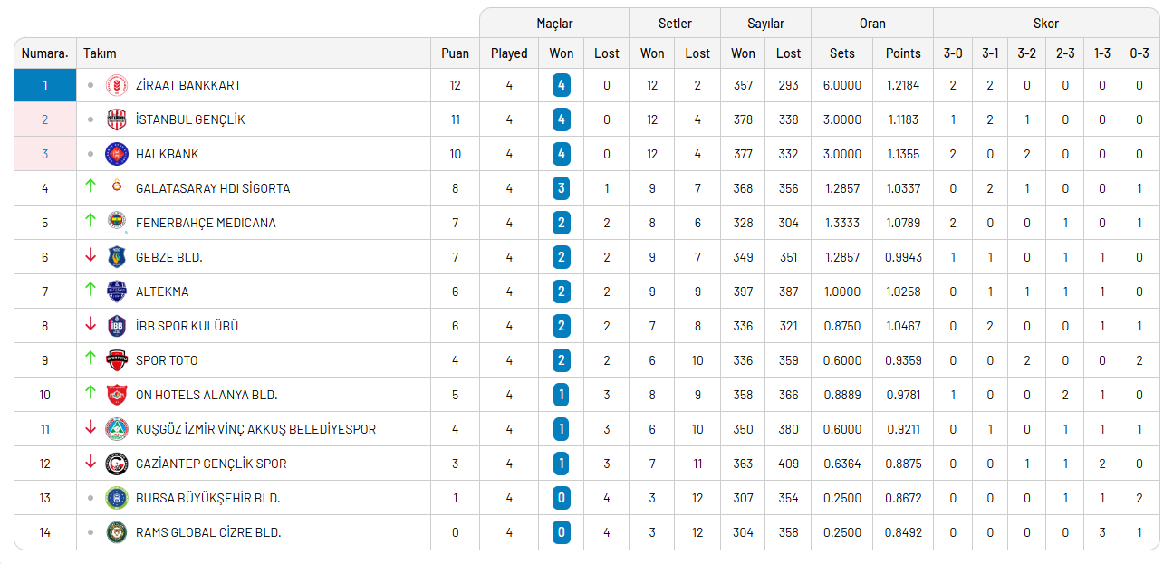The width and height of the screenshot is (1173, 564).
Task: Click the Fenerbahçe Medicana team logo
Action: point(118,222)
